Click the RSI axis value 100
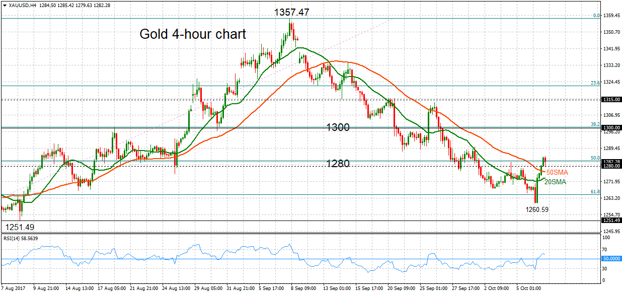The width and height of the screenshot is (622, 294). coord(605,237)
